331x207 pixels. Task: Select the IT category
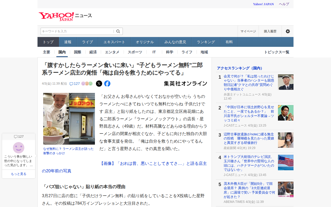tap(154, 52)
